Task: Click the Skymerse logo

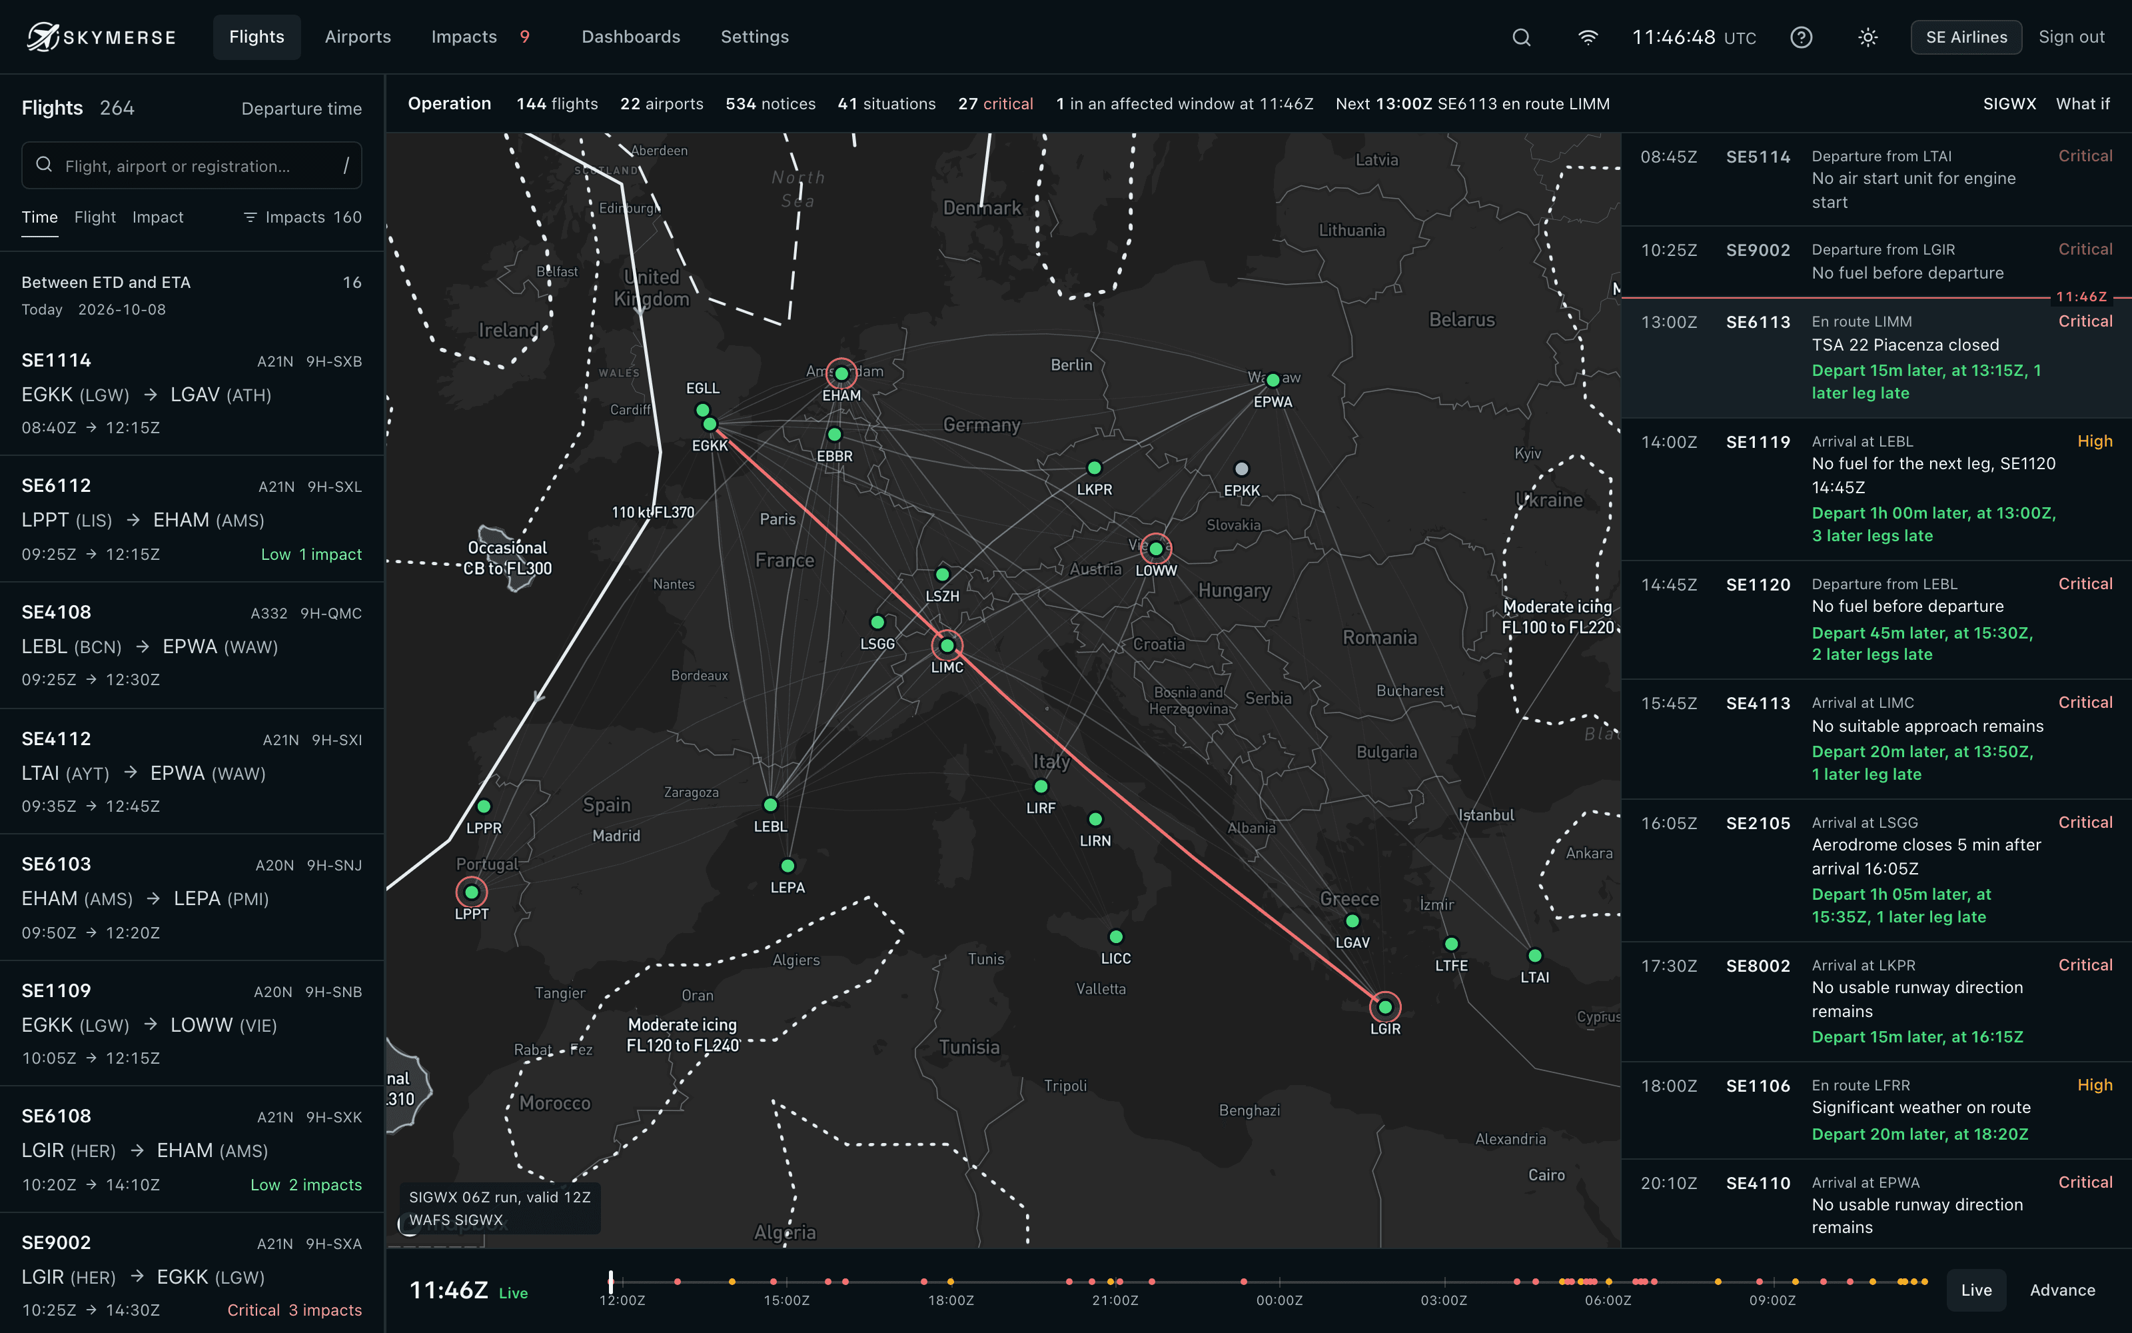Action: [x=101, y=37]
